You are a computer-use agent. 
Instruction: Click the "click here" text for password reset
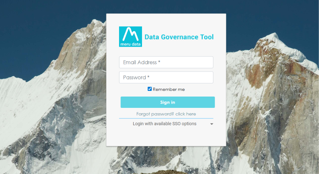pyautogui.click(x=185, y=114)
